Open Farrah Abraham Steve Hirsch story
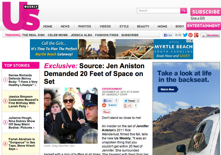This screenshot has height=155, width=221. (22, 144)
